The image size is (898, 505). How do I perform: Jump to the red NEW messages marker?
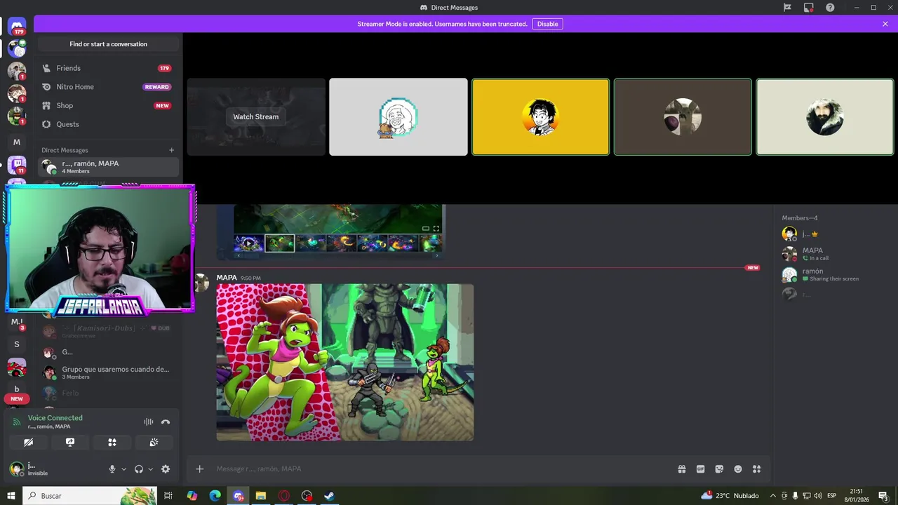[753, 268]
